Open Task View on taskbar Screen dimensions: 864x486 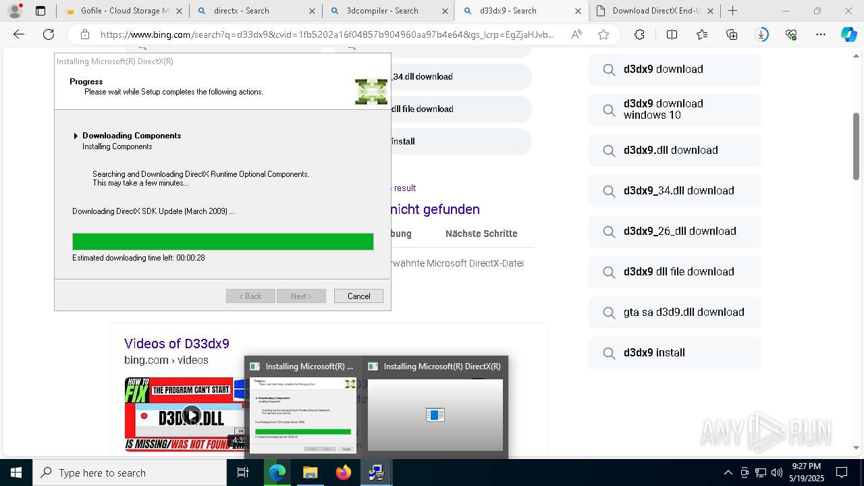243,473
